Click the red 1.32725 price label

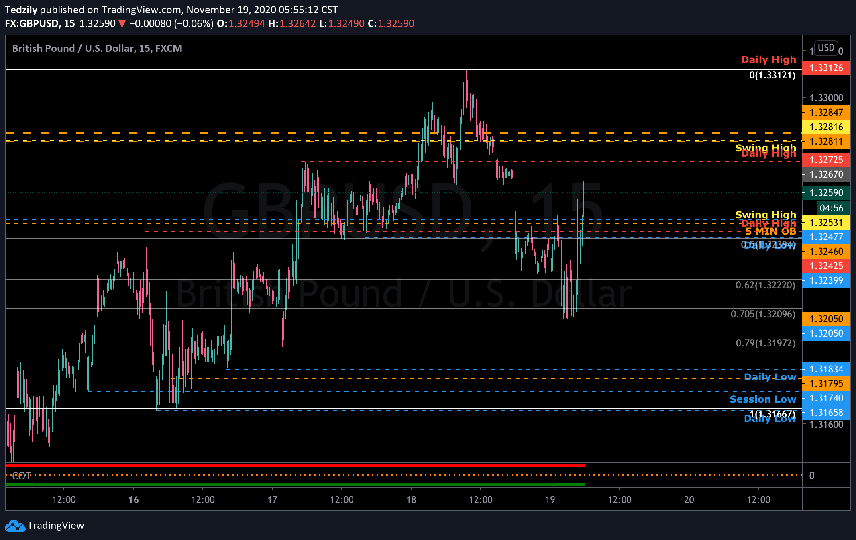(826, 160)
